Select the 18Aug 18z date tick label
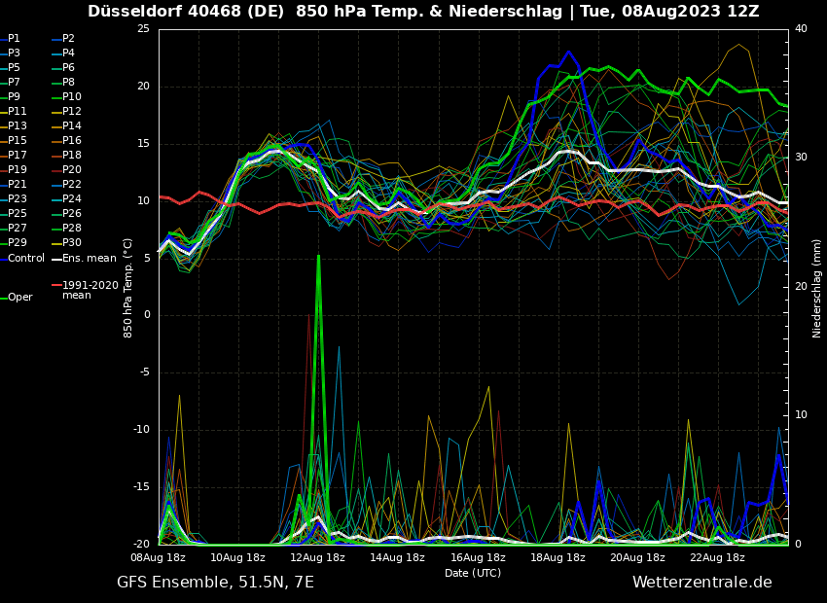827x603 pixels. coord(557,557)
